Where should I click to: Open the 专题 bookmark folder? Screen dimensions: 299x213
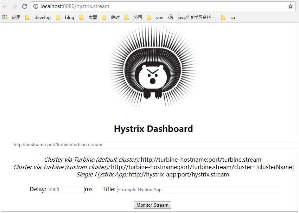tap(88, 17)
